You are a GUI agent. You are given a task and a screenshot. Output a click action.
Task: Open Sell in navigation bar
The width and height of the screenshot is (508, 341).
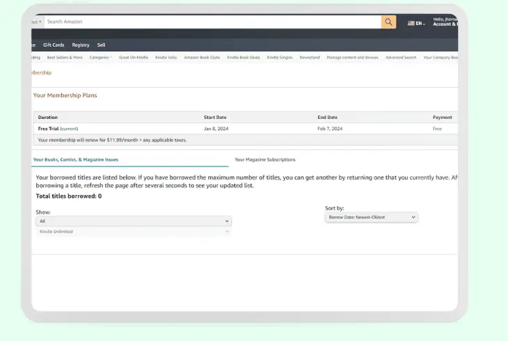tap(101, 45)
